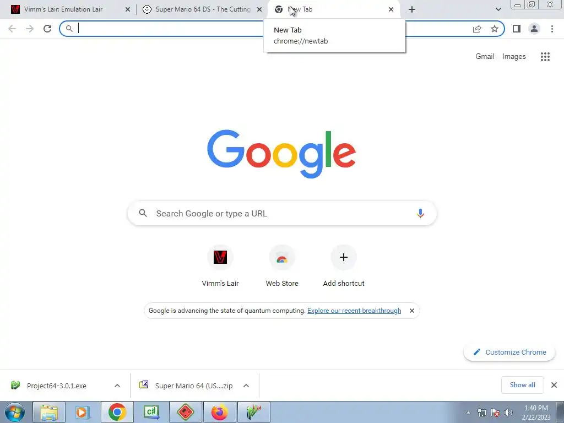The height and width of the screenshot is (423, 564).
Task: Share this page icon in address bar
Action: point(477,29)
